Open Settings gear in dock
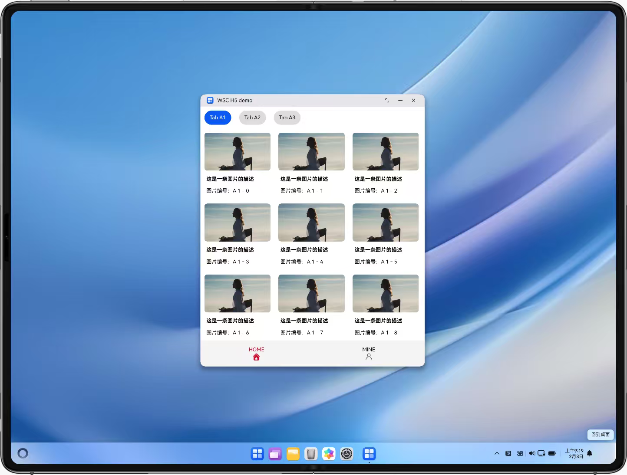This screenshot has height=475, width=627. (x=346, y=454)
